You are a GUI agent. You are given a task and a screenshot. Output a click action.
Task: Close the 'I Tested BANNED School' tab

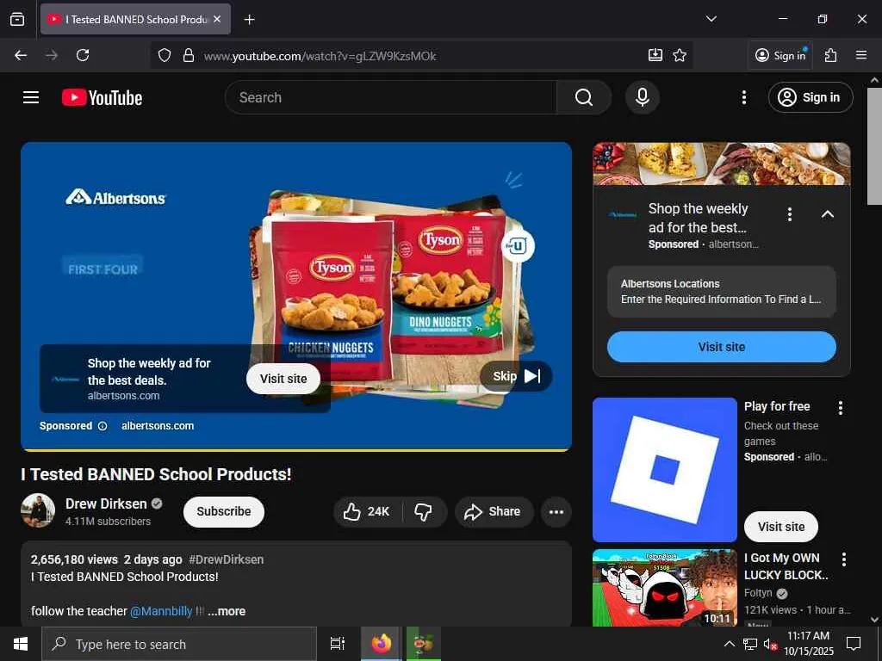click(217, 19)
